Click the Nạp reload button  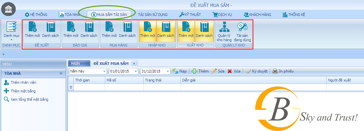[180, 71]
